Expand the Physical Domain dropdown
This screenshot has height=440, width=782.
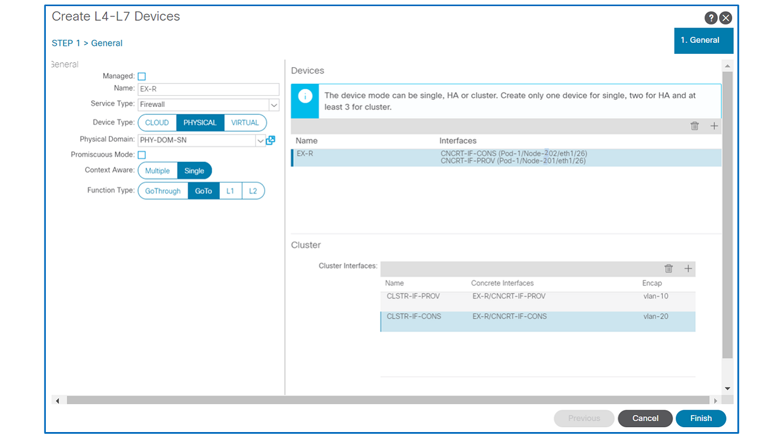click(x=260, y=141)
